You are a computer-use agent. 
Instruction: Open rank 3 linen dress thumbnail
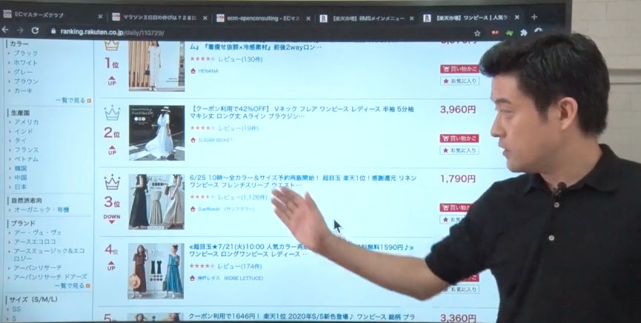pyautogui.click(x=156, y=202)
